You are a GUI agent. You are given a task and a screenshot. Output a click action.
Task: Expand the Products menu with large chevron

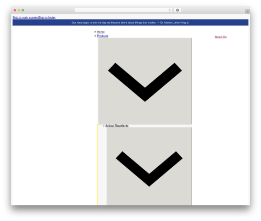coord(145,81)
